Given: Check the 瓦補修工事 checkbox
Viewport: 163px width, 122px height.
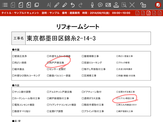Looking at the screenshot, I should coord(83,76).
